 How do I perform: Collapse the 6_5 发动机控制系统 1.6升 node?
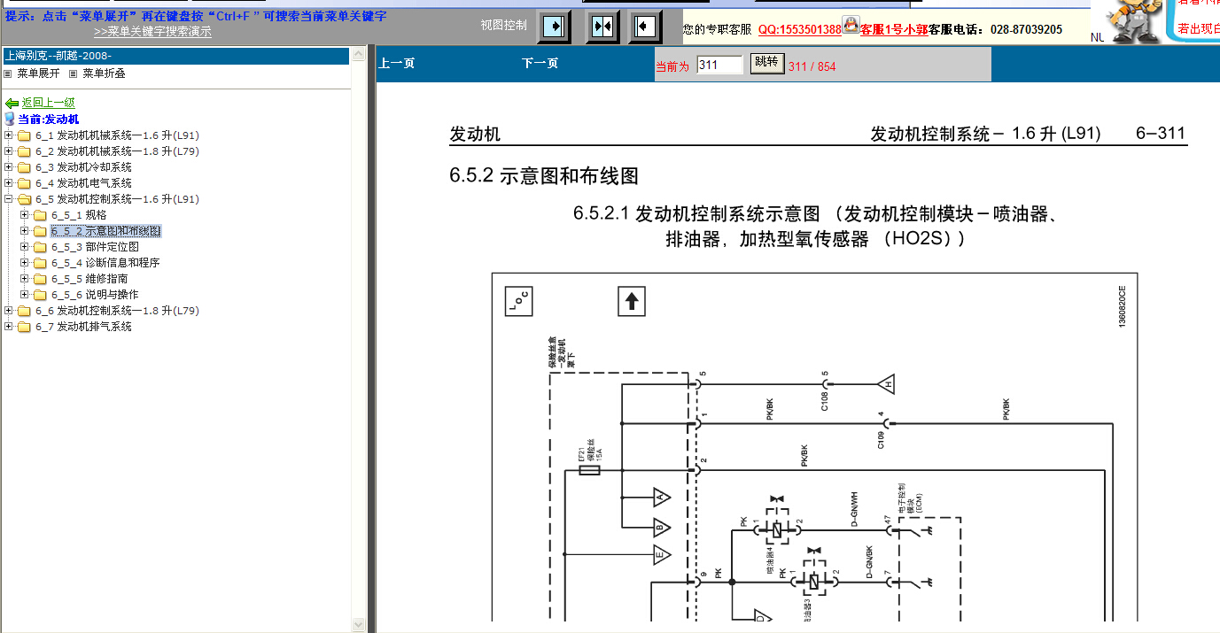(9, 199)
